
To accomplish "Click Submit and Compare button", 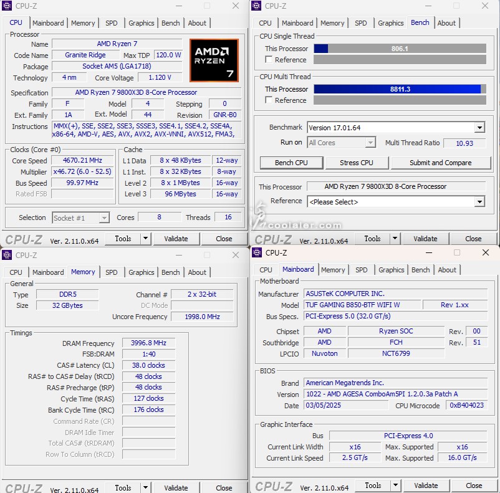I will pyautogui.click(x=441, y=163).
